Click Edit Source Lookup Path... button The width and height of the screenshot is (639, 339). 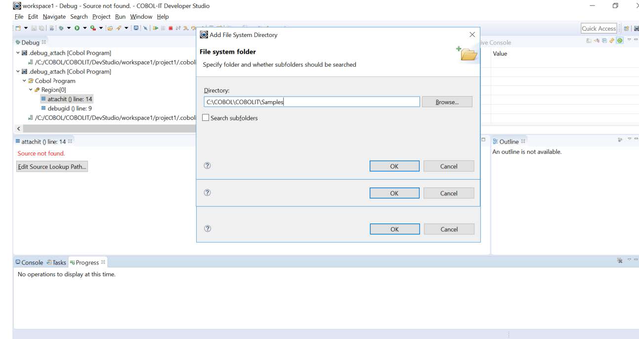pos(52,167)
